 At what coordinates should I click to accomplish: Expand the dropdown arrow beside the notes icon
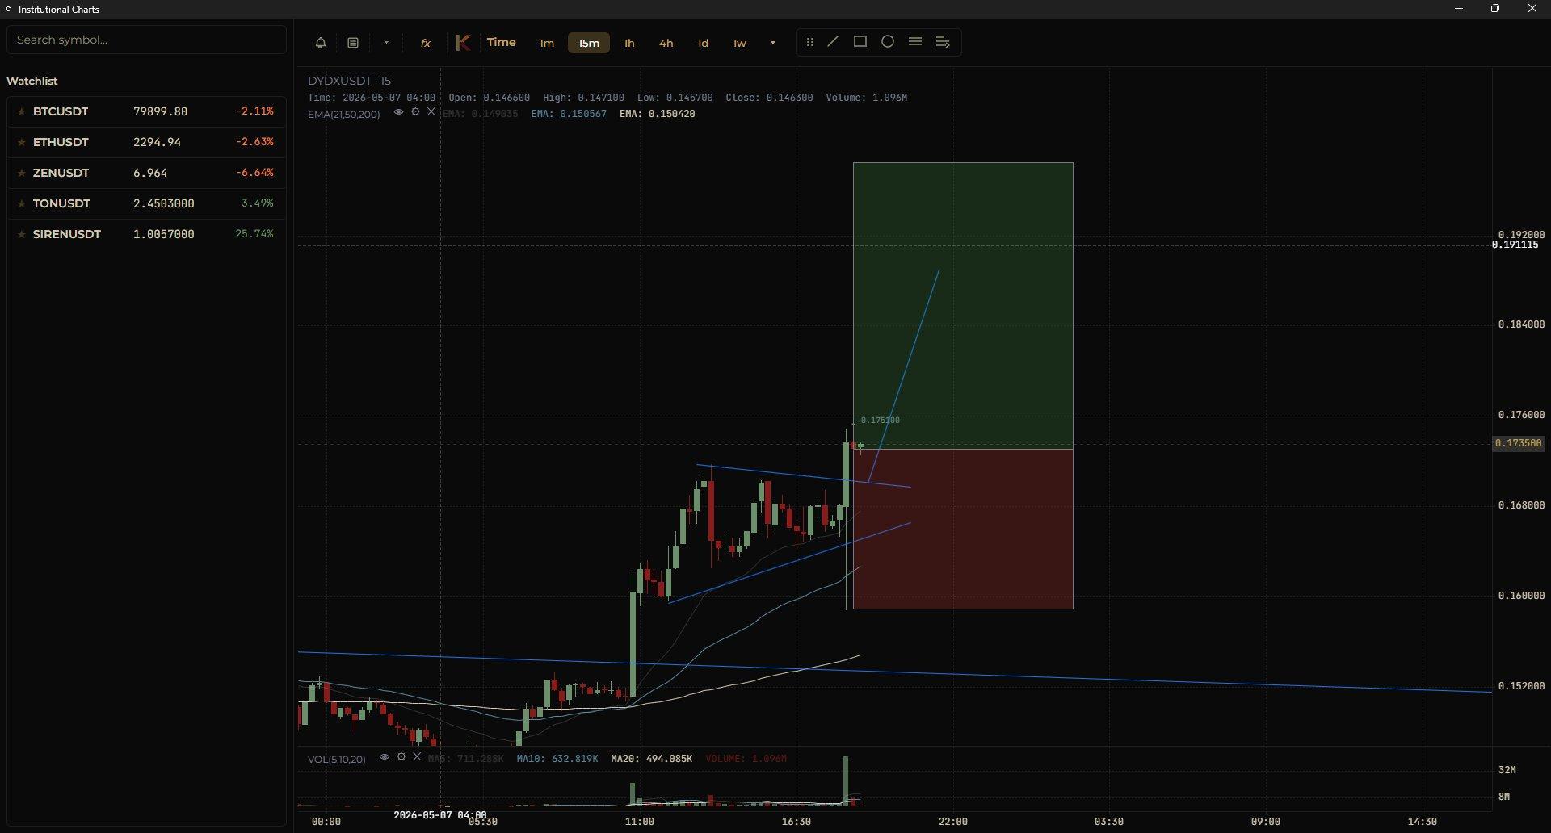click(386, 43)
